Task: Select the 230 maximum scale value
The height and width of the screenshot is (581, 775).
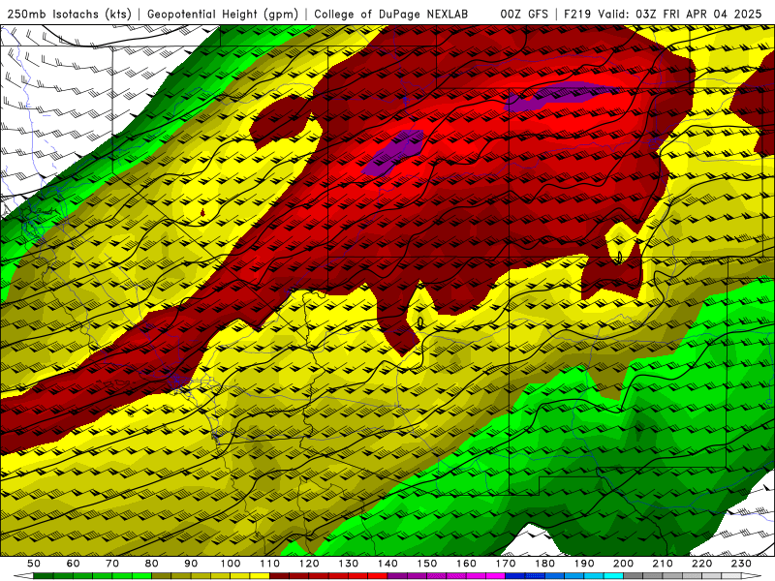Action: [x=741, y=564]
